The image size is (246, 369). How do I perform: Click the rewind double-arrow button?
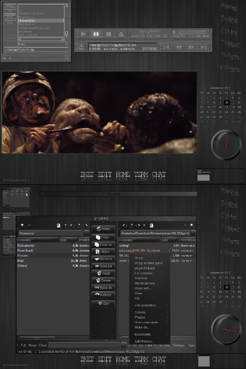tap(179, 47)
